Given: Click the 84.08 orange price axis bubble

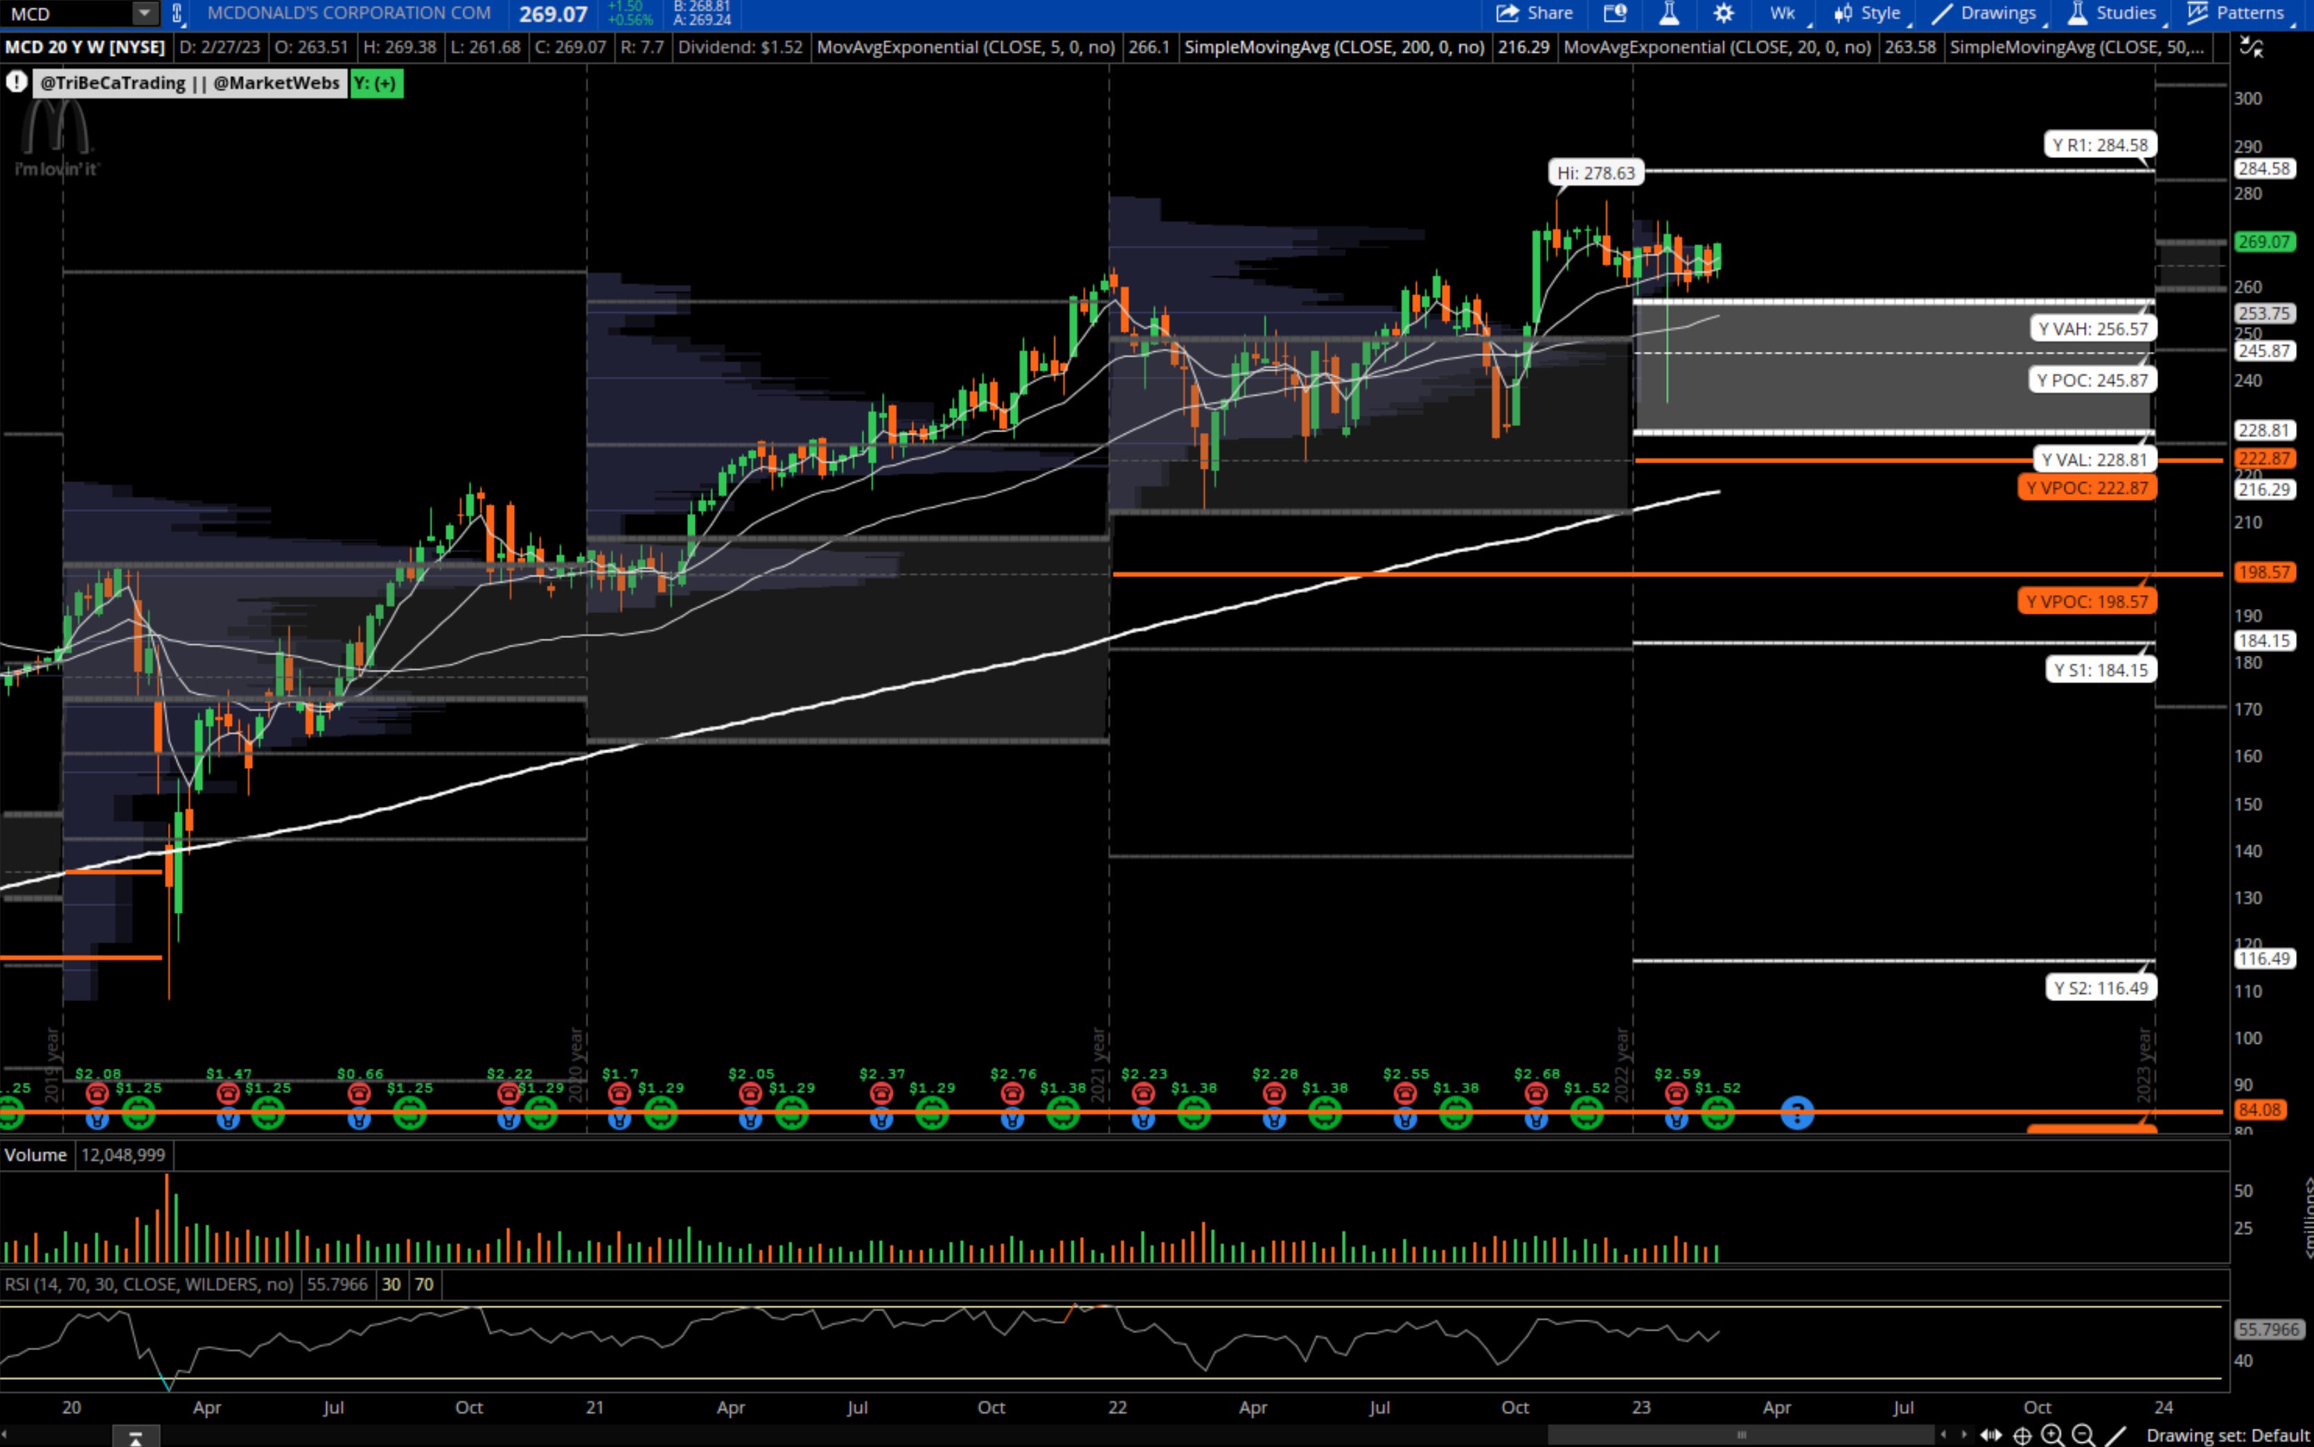Looking at the screenshot, I should tap(2259, 1110).
